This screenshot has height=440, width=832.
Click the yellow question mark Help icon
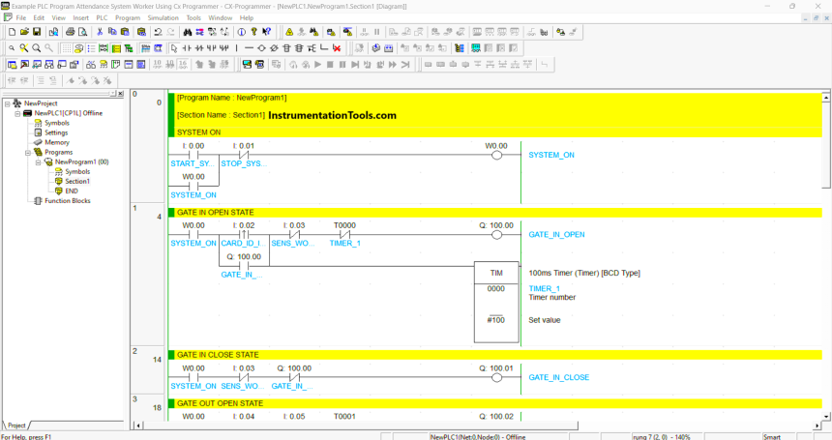pyautogui.click(x=254, y=32)
